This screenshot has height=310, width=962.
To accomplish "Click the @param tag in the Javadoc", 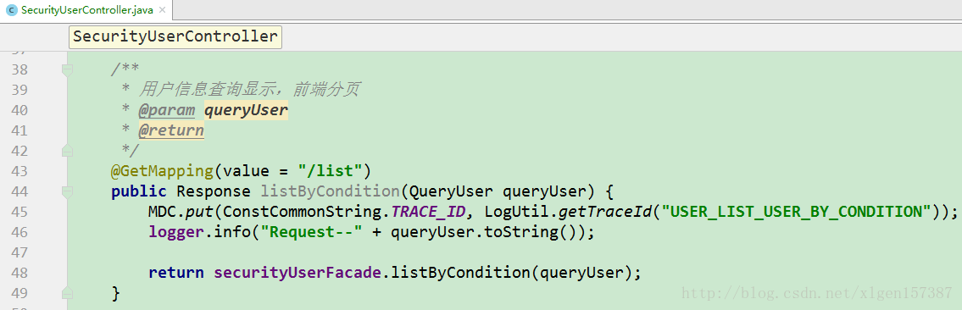I will tap(167, 110).
